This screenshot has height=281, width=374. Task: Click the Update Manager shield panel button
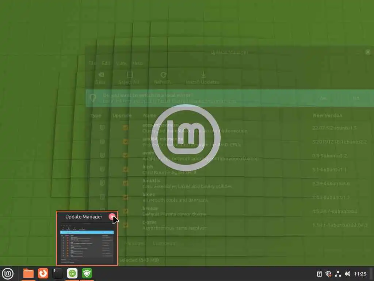87,273
